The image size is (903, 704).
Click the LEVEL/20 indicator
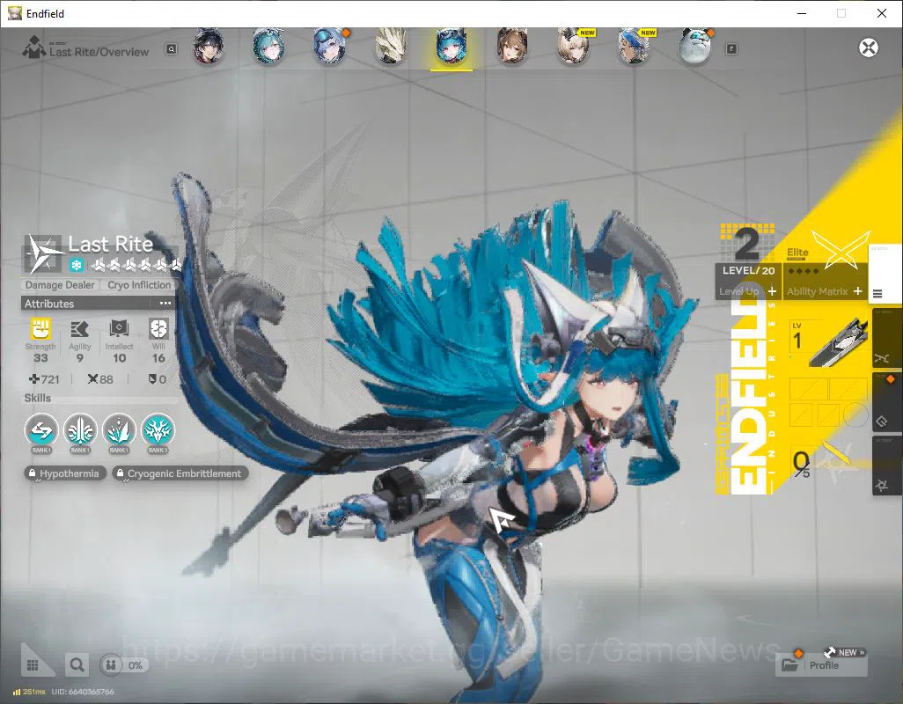748,270
